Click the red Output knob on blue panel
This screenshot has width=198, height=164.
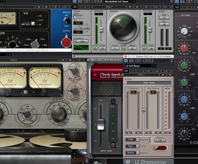pyautogui.click(x=66, y=42)
